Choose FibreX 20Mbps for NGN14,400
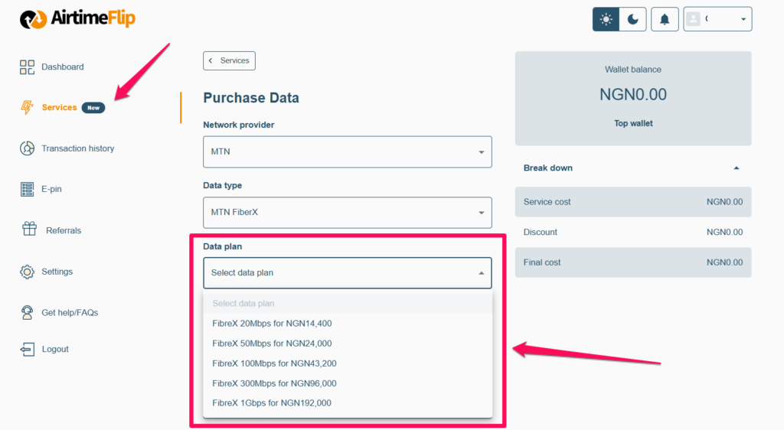The width and height of the screenshot is (784, 430). 348,324
